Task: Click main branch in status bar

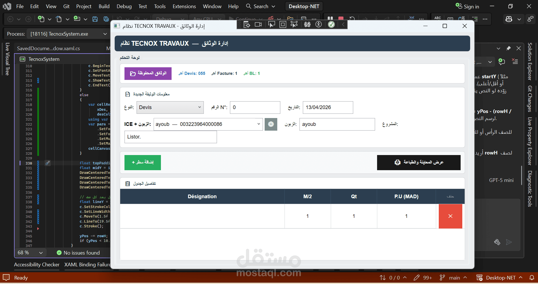Action: pyautogui.click(x=453, y=278)
